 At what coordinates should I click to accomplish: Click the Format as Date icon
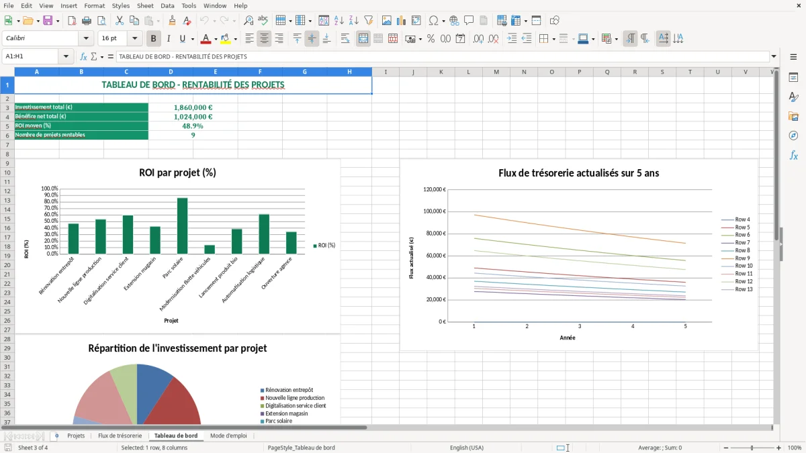(x=461, y=39)
